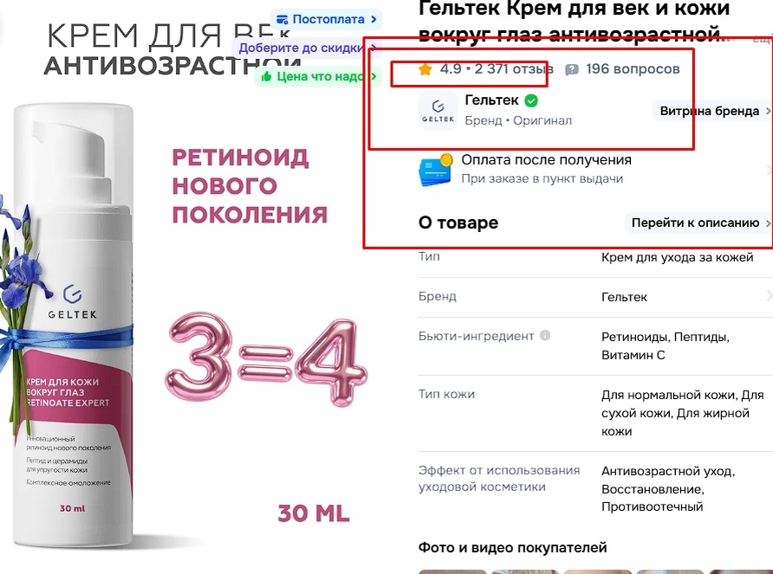
Task: Click the Цена что надо green badge
Action: 318,76
